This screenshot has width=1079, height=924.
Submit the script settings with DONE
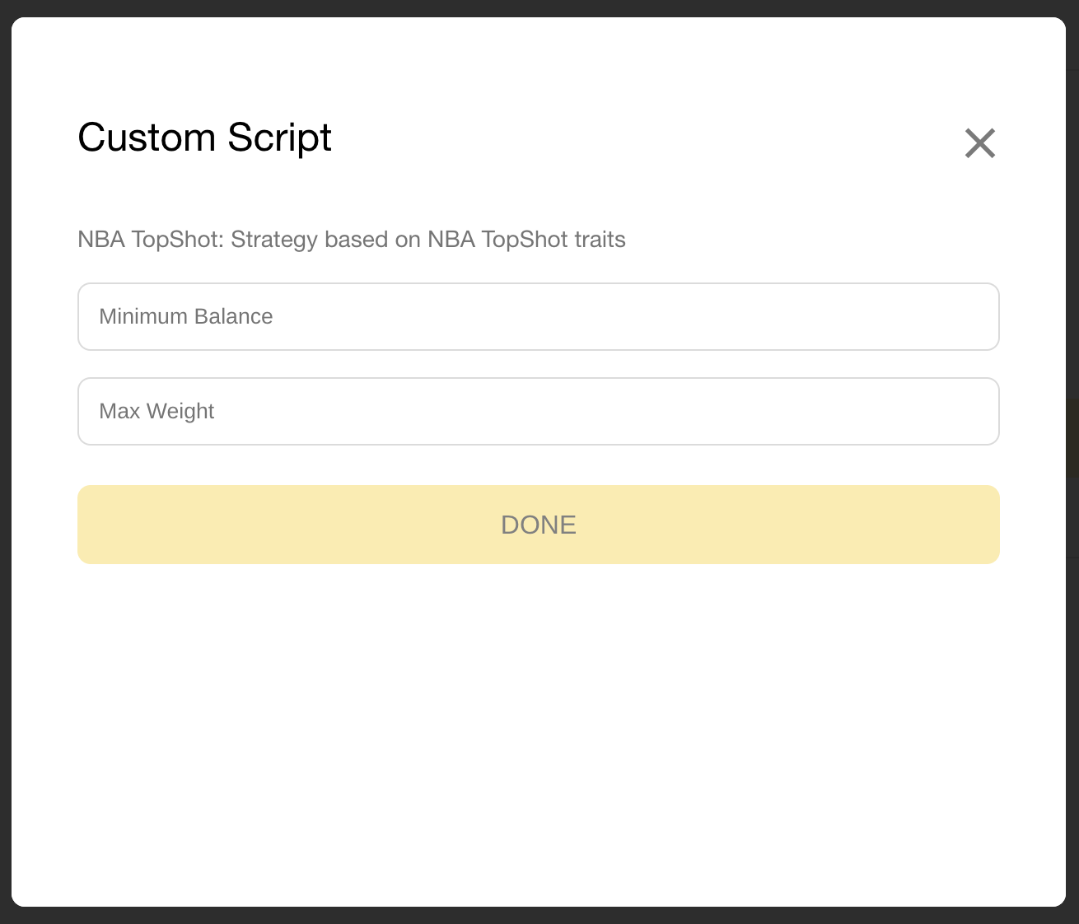click(539, 525)
